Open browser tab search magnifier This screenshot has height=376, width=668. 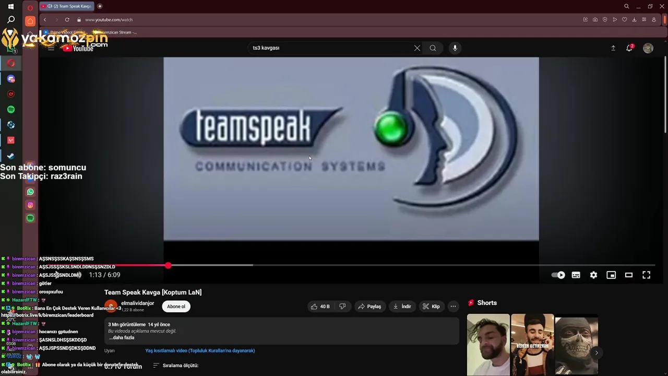[626, 6]
